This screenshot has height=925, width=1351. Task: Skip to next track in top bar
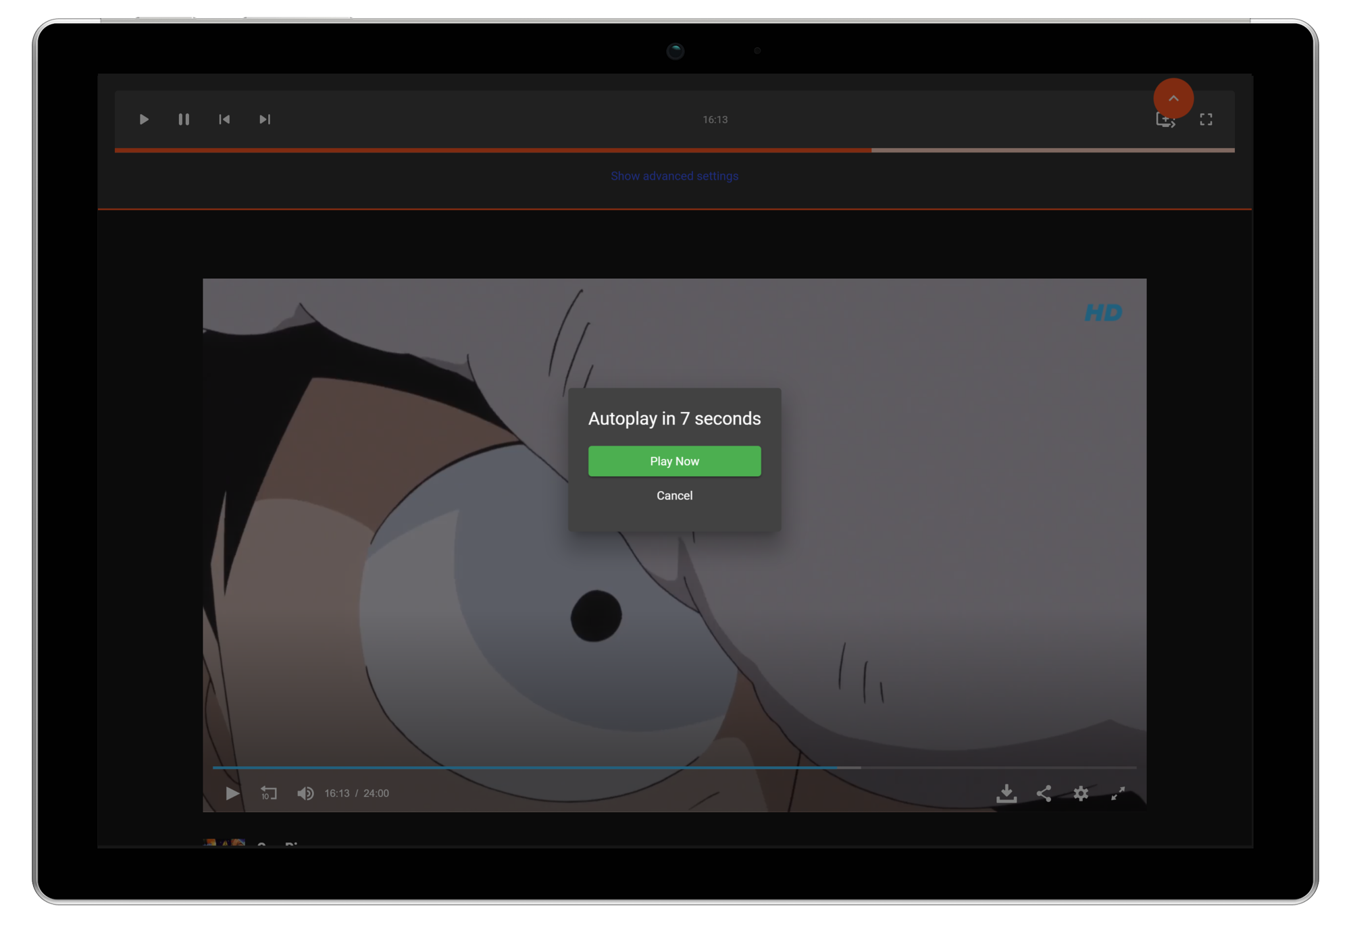point(265,120)
